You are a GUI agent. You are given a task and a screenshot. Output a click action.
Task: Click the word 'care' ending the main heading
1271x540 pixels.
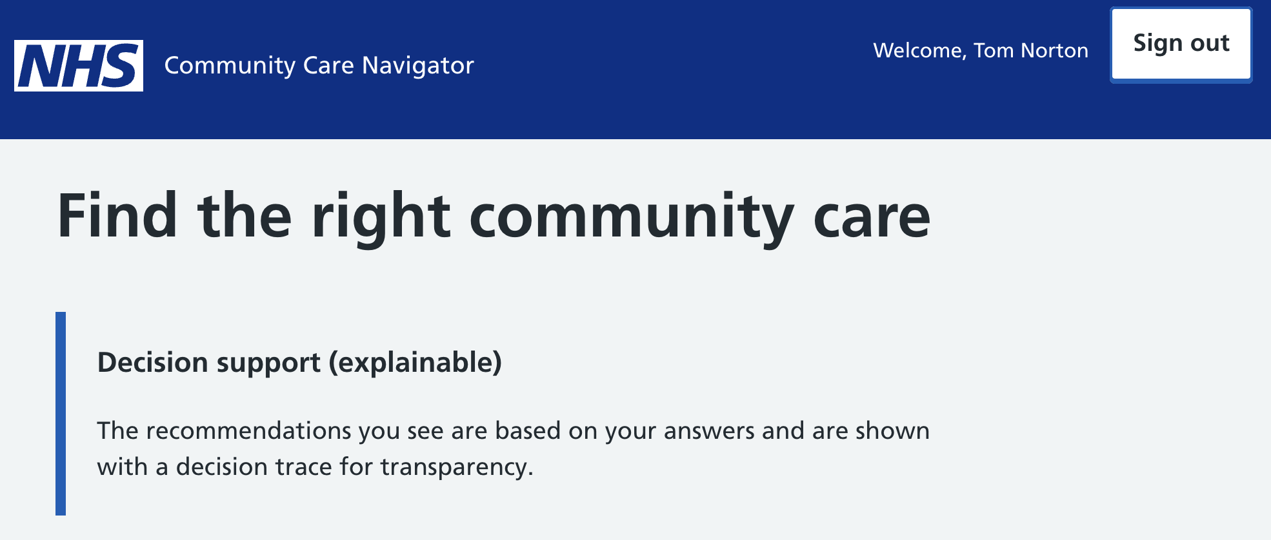click(872, 217)
